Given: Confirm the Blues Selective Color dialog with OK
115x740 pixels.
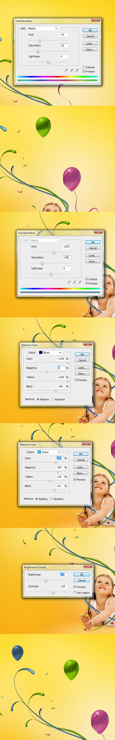Looking at the screenshot, I should 82,355.
